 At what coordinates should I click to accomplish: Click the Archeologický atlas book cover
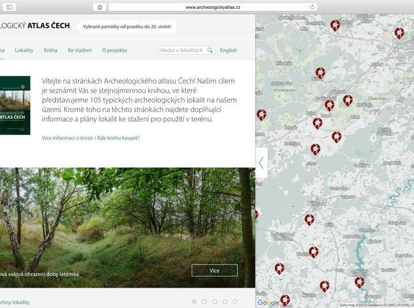point(15,105)
